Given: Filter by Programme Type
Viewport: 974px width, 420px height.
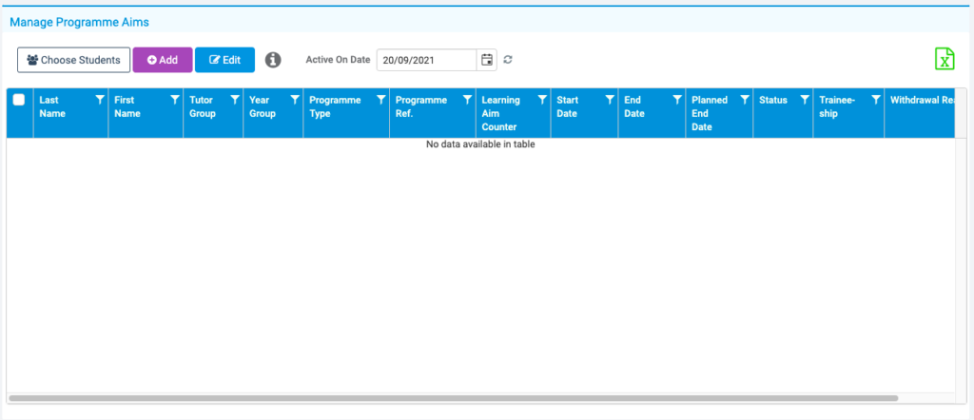Looking at the screenshot, I should 380,100.
